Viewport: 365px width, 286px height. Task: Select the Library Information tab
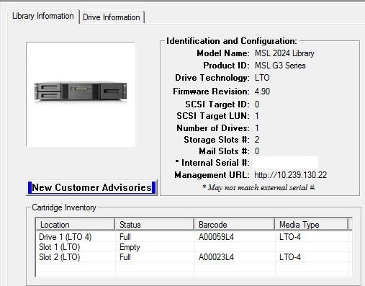coord(43,16)
